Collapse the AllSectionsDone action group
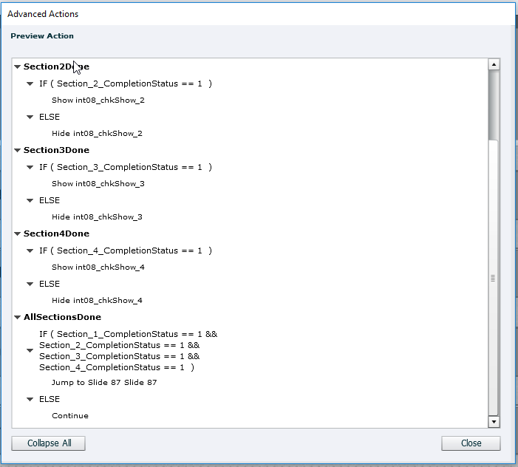Screen dimensions: 518x467 point(17,318)
